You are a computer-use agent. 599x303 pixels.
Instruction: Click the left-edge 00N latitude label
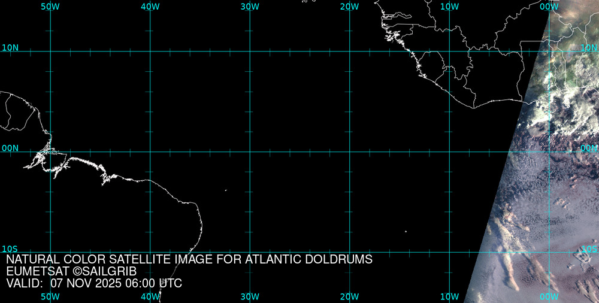click(10, 148)
